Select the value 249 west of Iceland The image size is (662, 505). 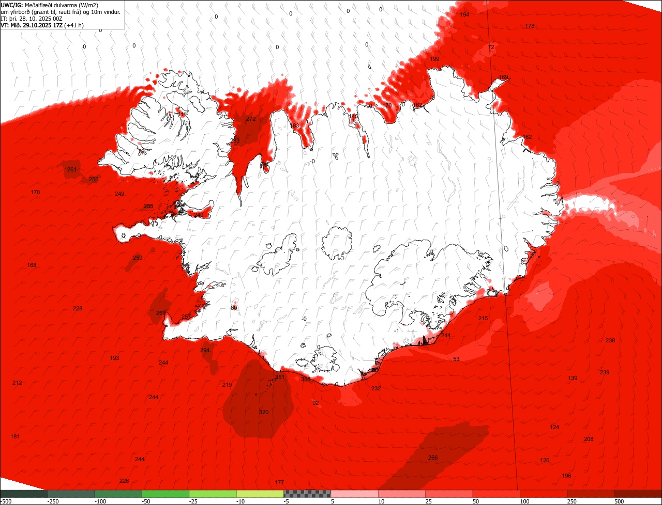point(119,194)
